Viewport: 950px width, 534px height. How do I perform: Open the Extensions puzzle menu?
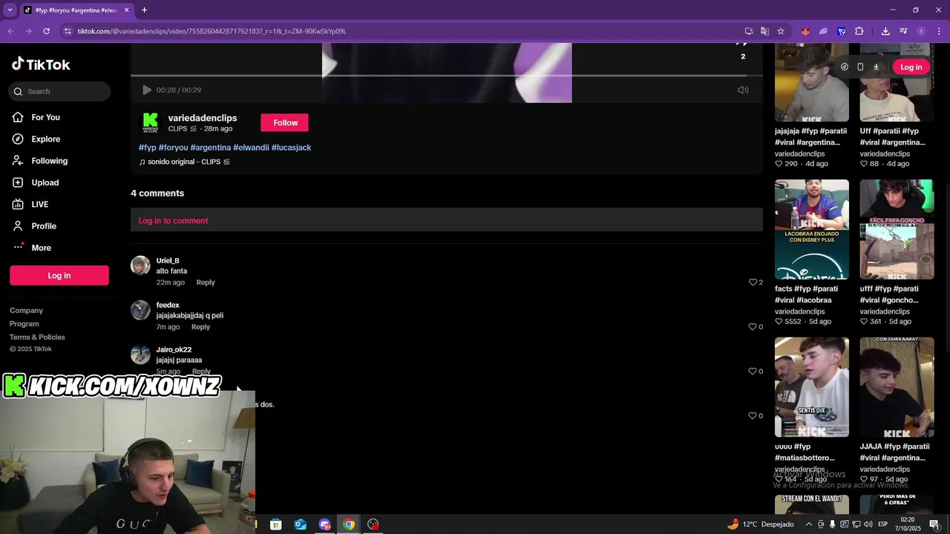[x=859, y=31]
